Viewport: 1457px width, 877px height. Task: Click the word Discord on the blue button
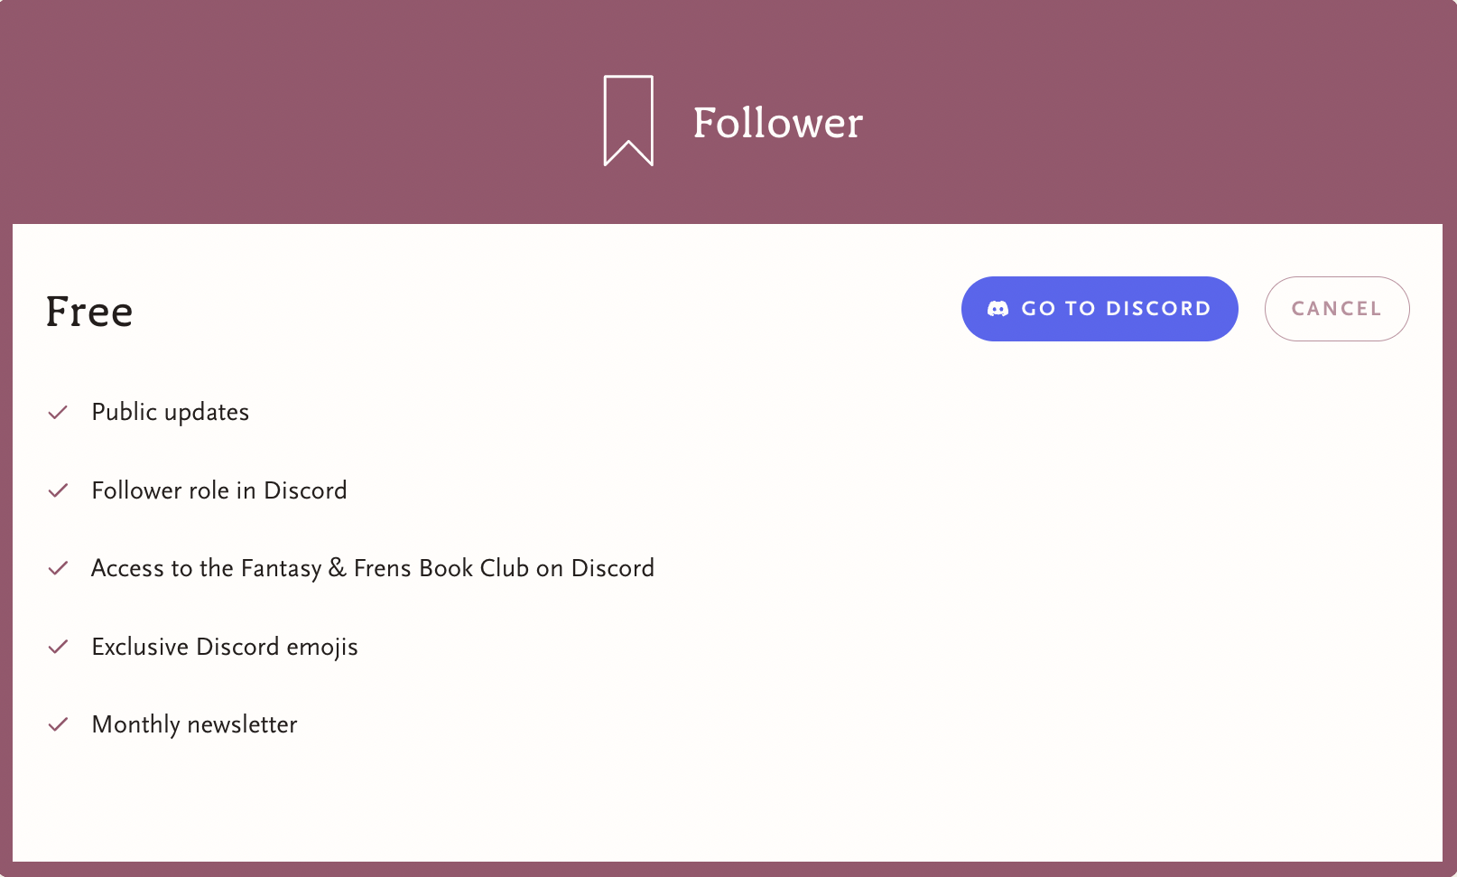point(1158,309)
